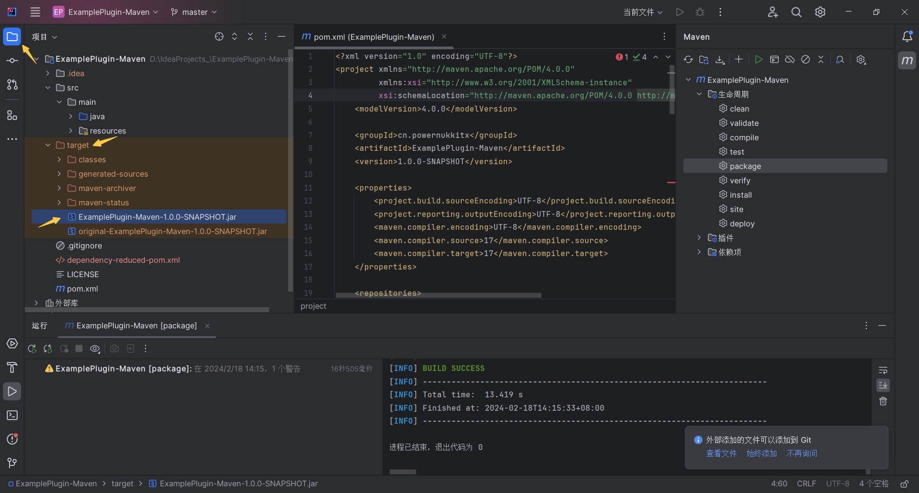This screenshot has height=493, width=919.
Task: Collapse 生命周期 node in Maven panel
Action: pos(699,94)
